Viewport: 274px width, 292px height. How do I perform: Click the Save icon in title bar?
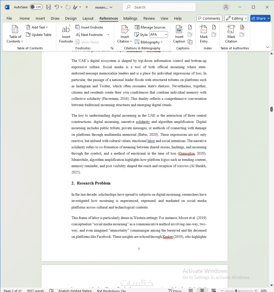point(49,7)
